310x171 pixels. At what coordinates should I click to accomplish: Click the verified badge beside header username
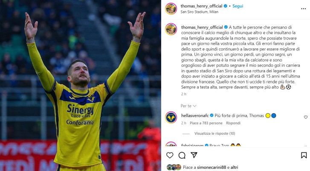[226, 6]
